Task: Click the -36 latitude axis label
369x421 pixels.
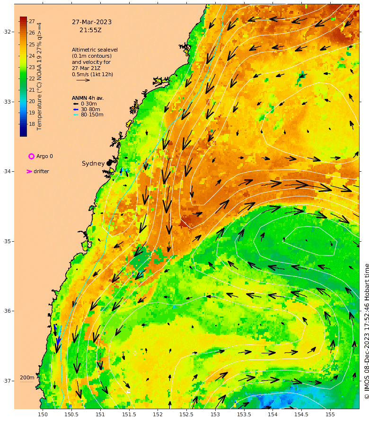Action: [7, 311]
